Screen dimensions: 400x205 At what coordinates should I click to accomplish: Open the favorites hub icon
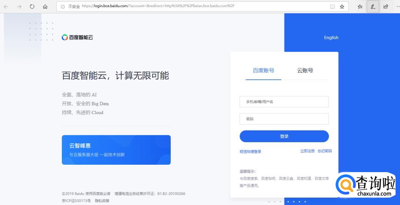click(x=360, y=7)
